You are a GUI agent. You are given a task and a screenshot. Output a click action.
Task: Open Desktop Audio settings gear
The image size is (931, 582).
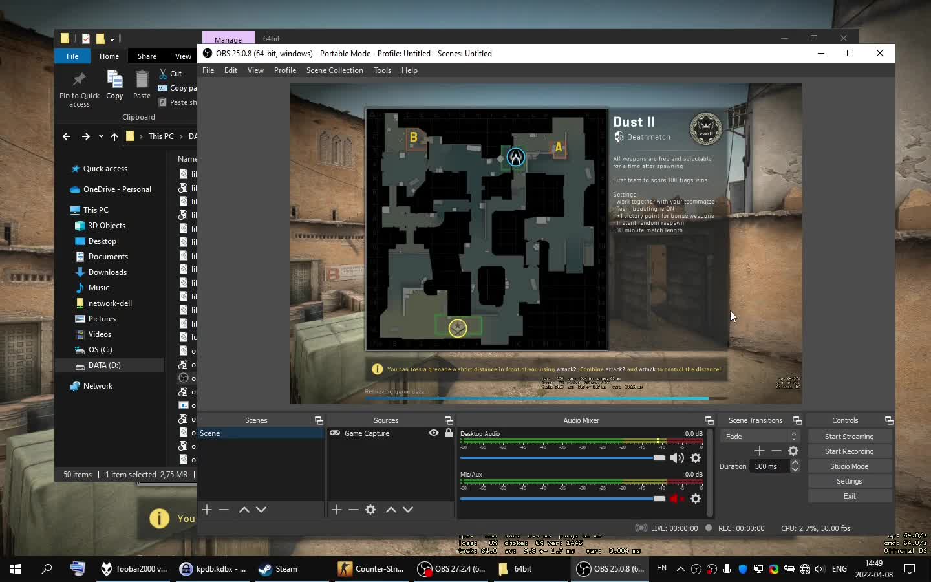coord(696,458)
